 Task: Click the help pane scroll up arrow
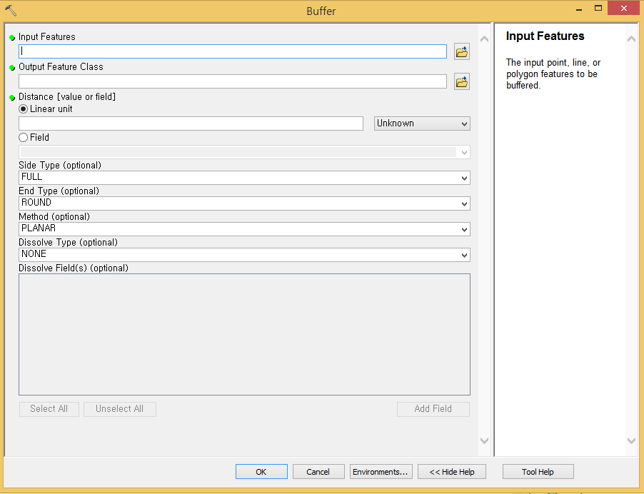pyautogui.click(x=632, y=39)
